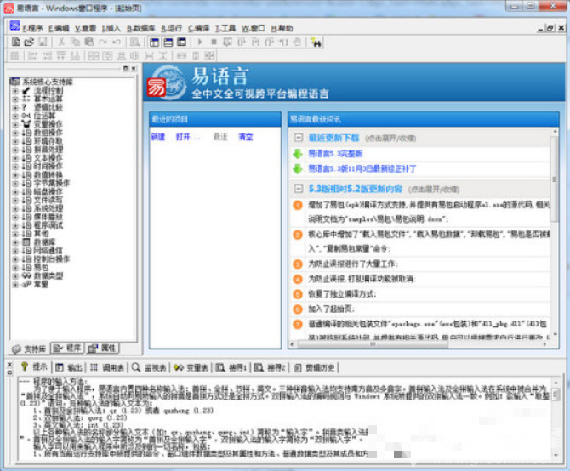Open the 易语言5.3完整版 download link

pos(335,154)
